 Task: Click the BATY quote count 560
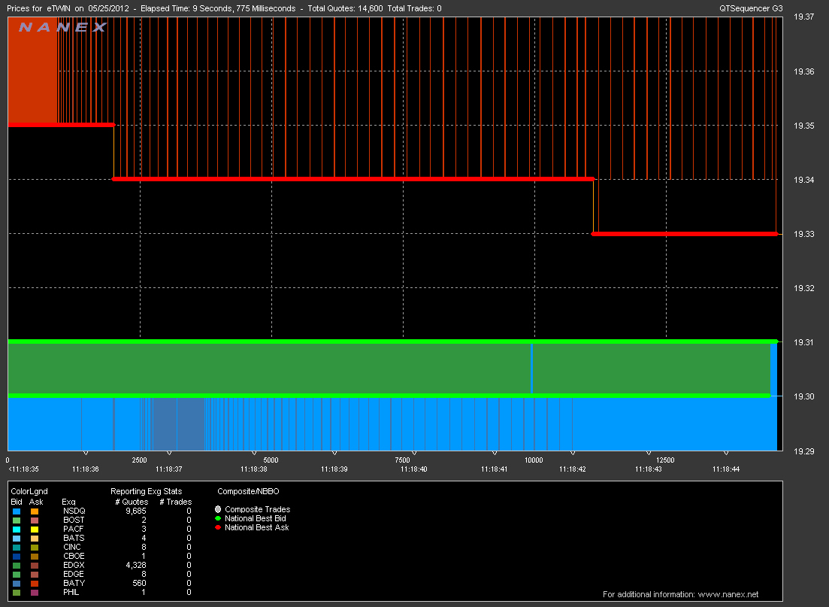139,583
